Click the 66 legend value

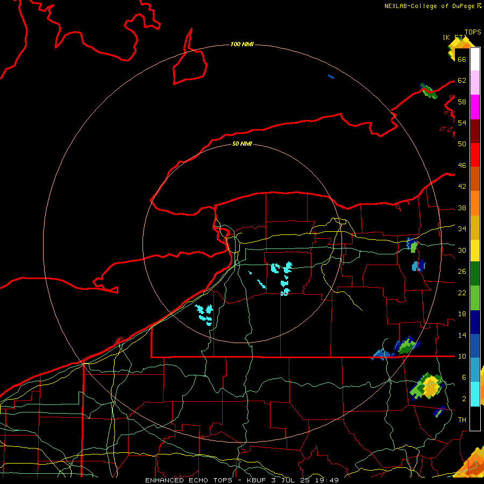[462, 59]
